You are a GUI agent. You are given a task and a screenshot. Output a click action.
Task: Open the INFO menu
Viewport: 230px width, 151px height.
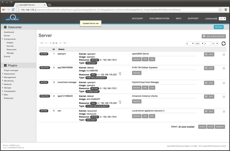179,18
